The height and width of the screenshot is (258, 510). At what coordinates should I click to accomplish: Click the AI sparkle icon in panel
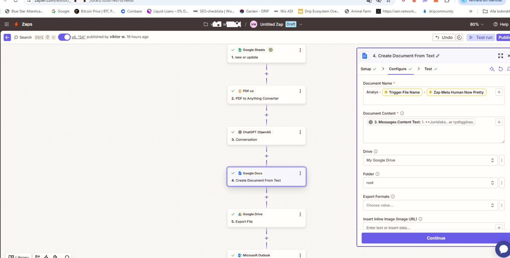(492, 69)
